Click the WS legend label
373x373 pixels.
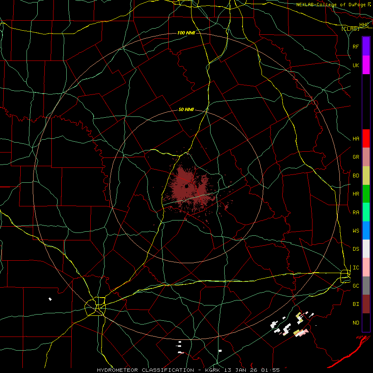[356, 231]
